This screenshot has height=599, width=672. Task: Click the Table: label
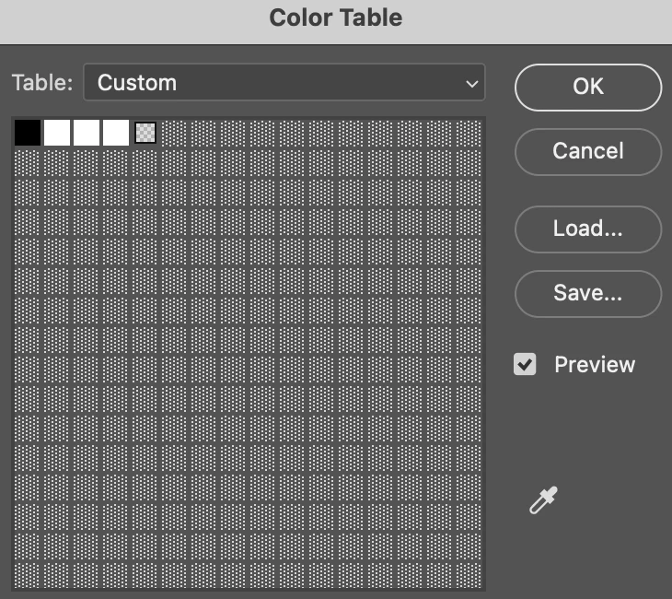pyautogui.click(x=42, y=83)
